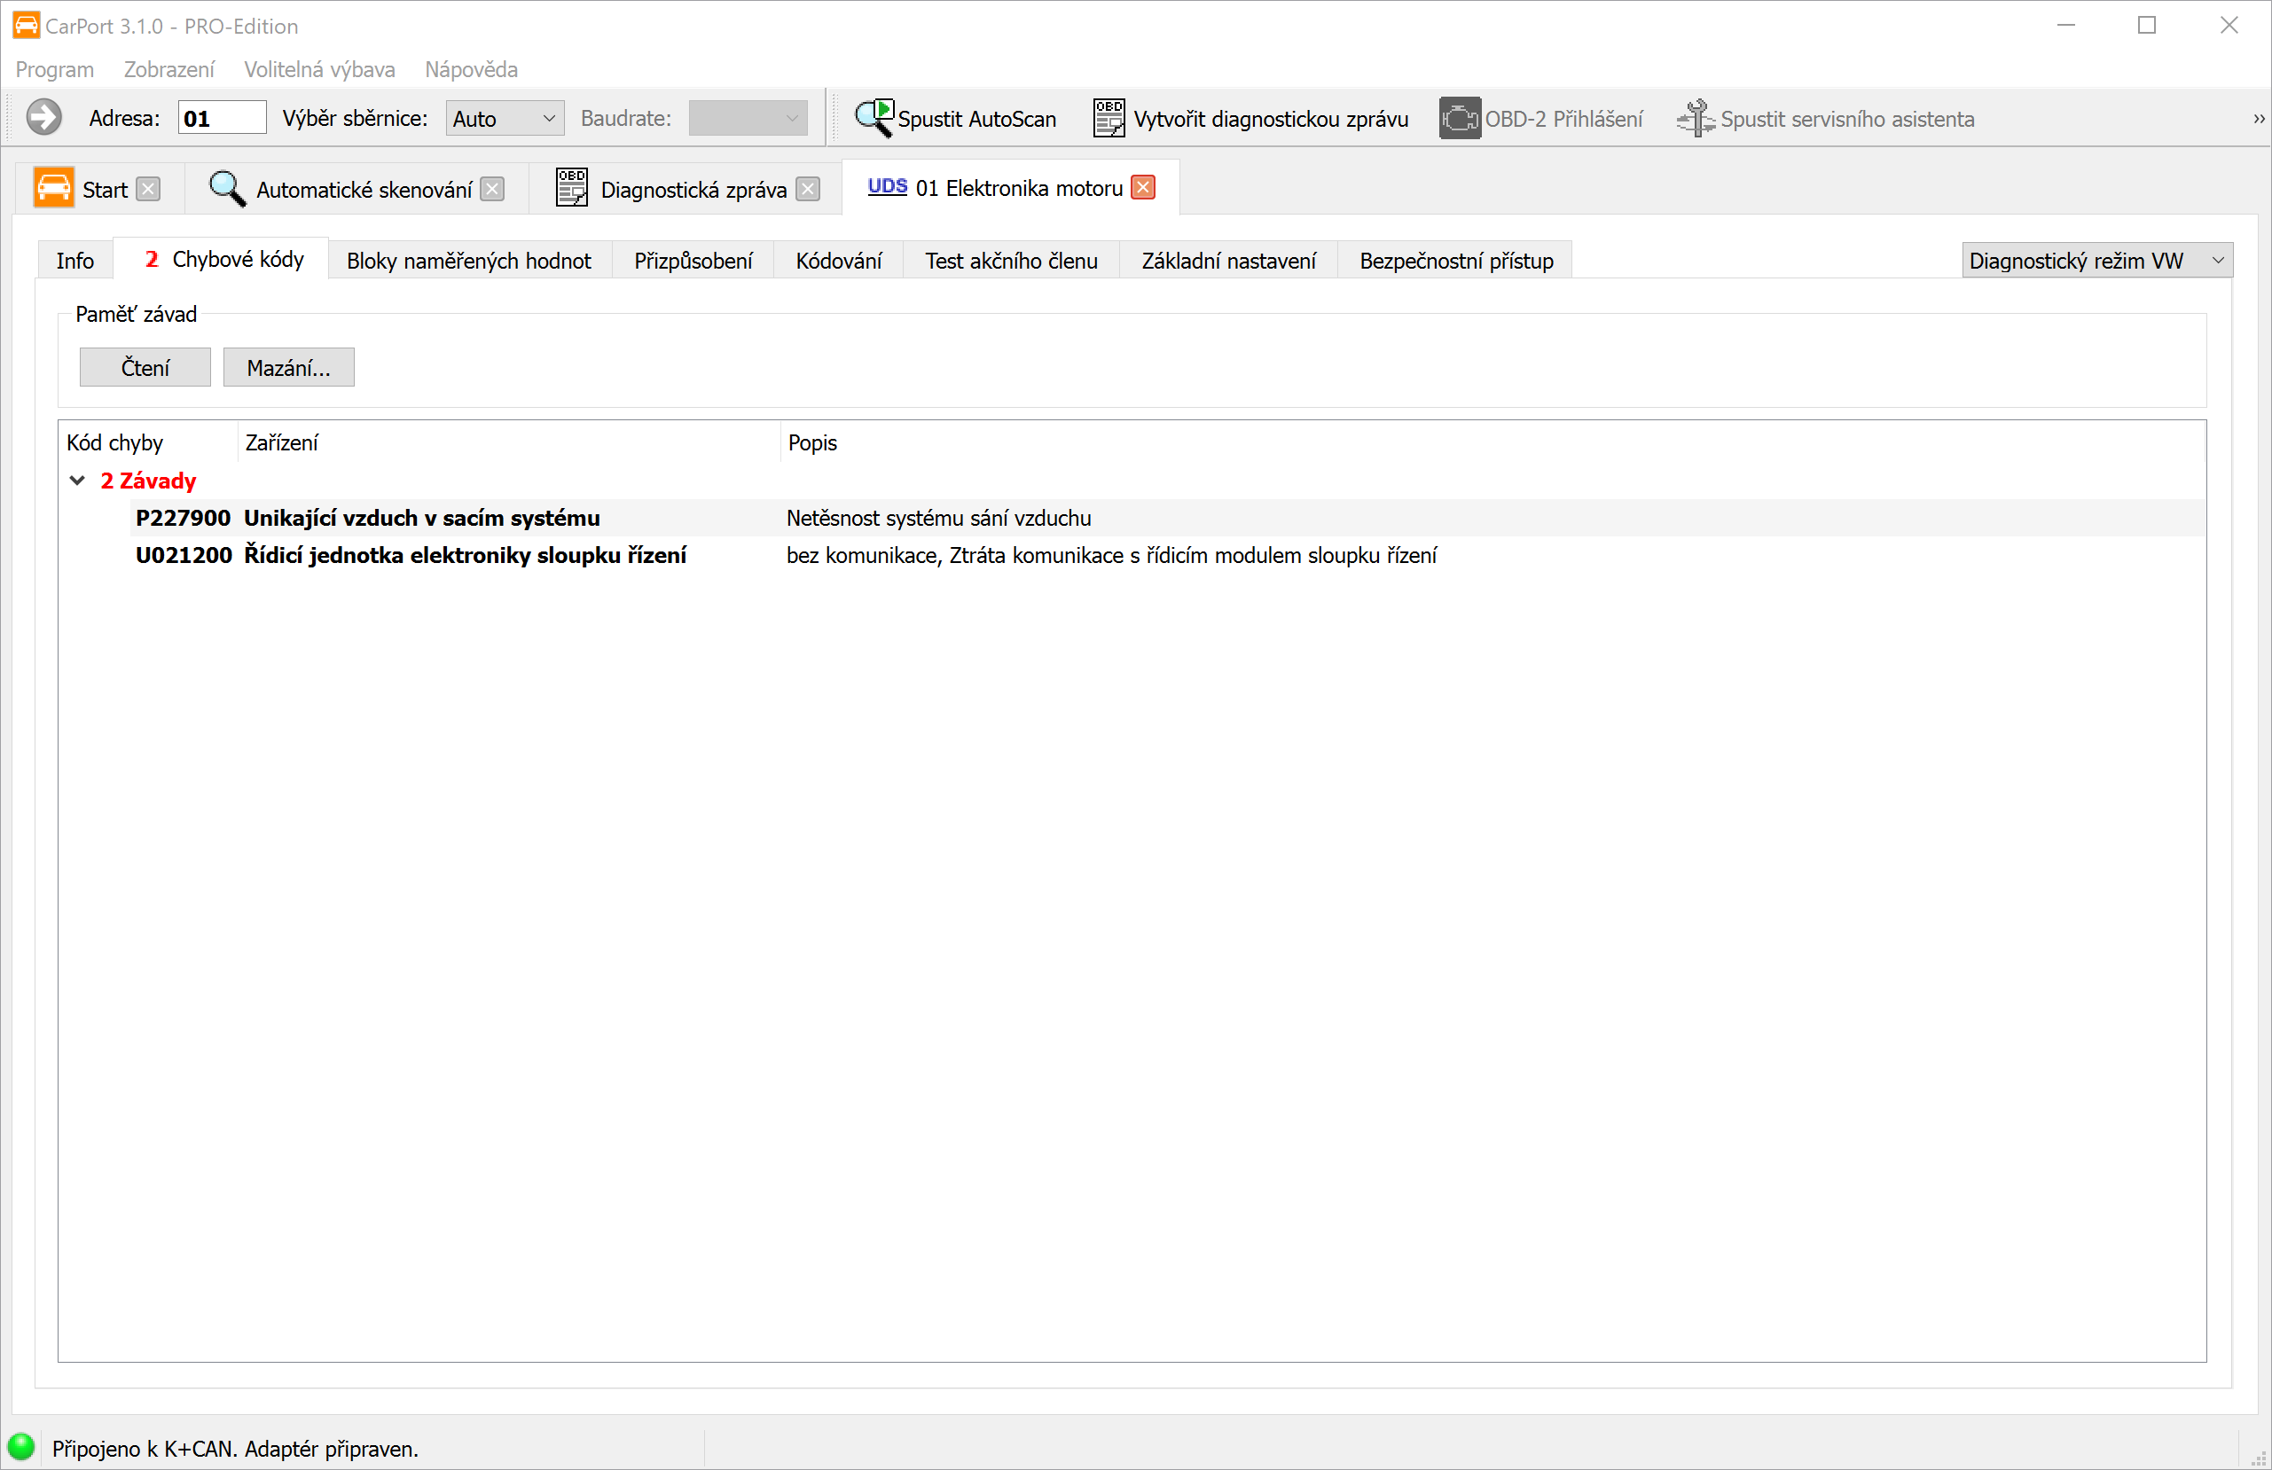Open the Diagnostická zpráva tab icon
Screen dimensions: 2272x1470
571,188
